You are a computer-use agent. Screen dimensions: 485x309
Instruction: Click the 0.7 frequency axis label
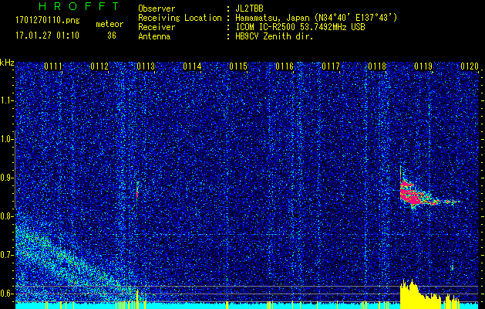(7, 254)
